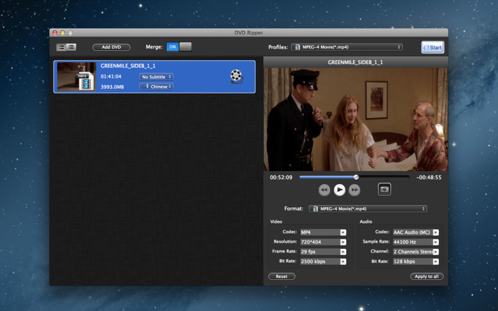
Task: Click the GREENMILE_SIDEB_1_1 title in the list row
Action: coord(128,66)
